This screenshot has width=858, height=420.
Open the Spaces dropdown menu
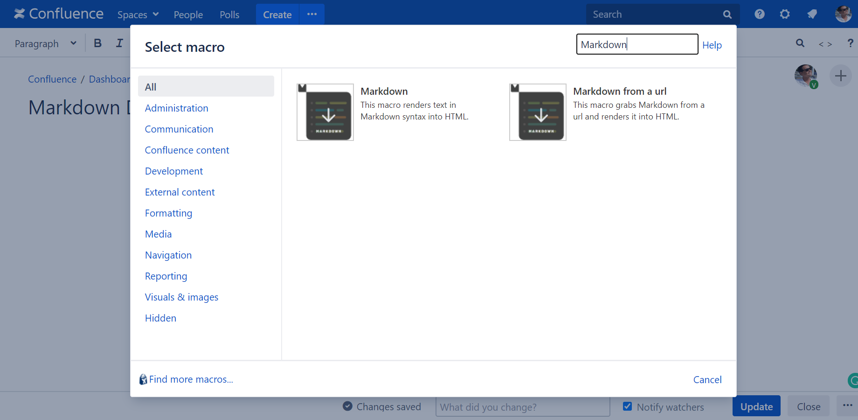coord(138,14)
